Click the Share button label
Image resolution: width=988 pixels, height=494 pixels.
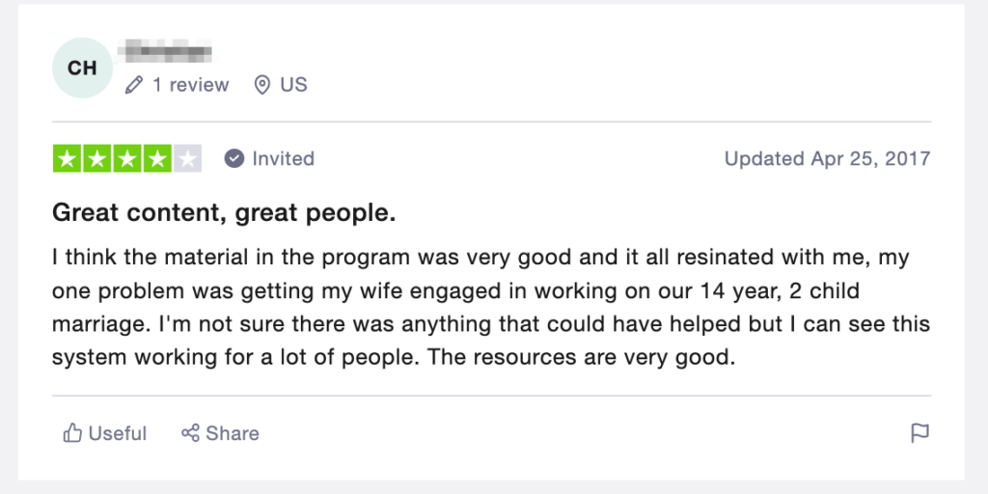point(232,433)
